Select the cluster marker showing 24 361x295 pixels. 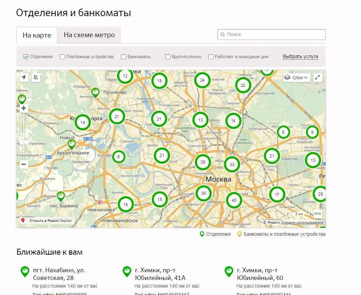pyautogui.click(x=202, y=80)
